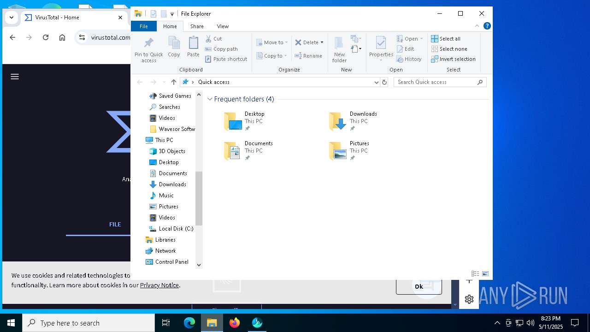Open the Delete dropdown arrow

tap(322, 42)
